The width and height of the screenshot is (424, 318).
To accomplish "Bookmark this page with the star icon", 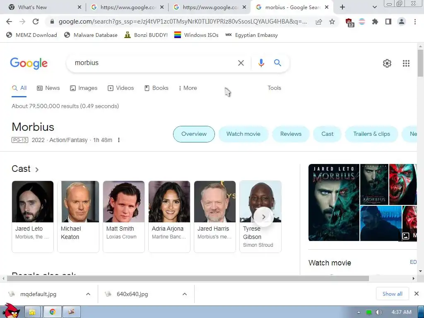I will click(x=332, y=22).
